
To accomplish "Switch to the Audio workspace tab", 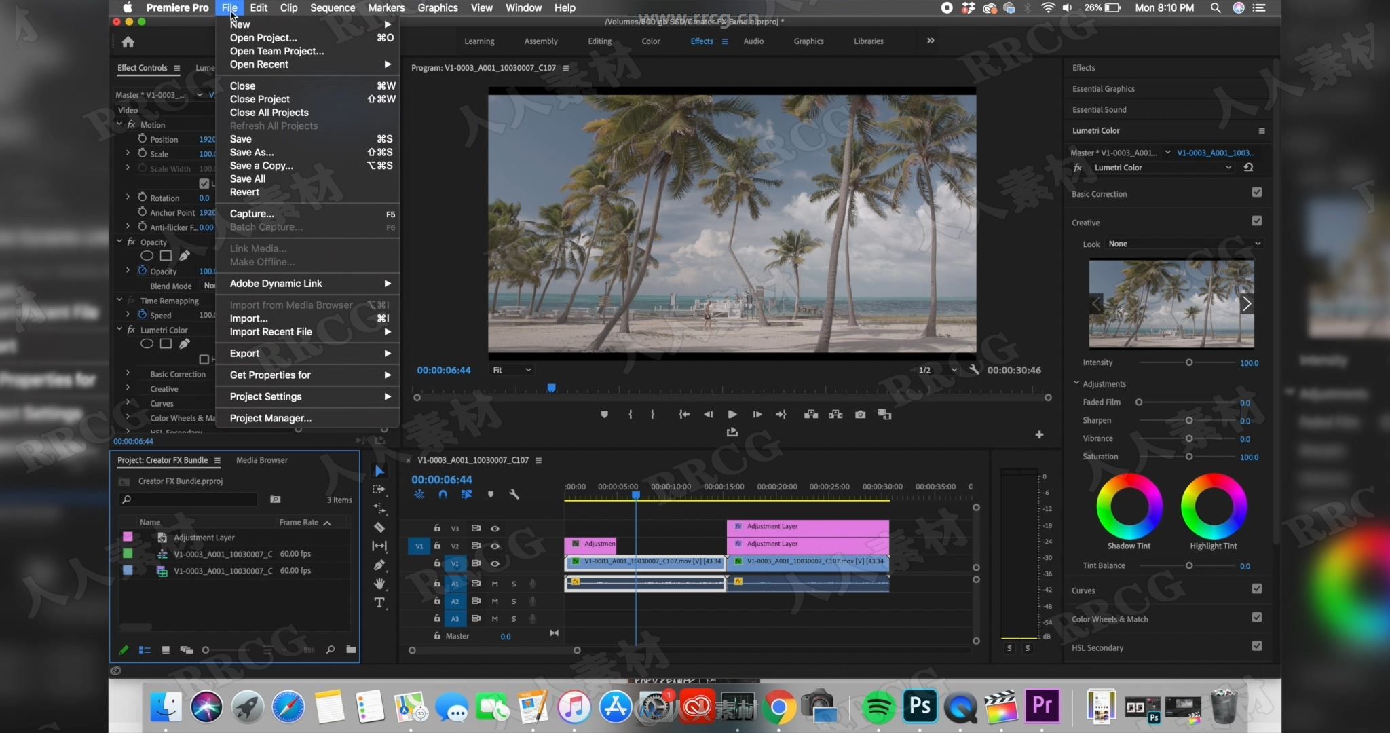I will pos(753,41).
